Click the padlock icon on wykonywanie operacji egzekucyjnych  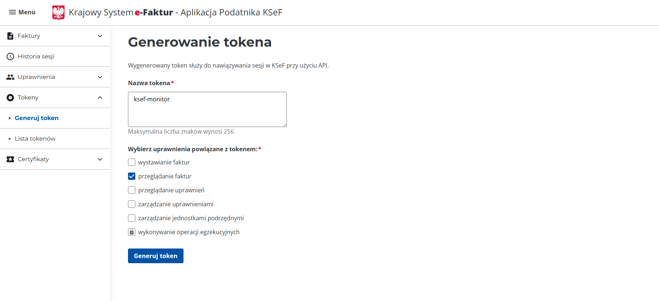tap(132, 232)
